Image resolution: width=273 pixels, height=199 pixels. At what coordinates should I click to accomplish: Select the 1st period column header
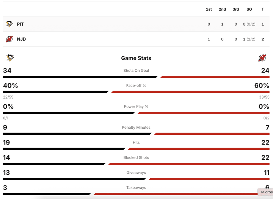(209, 9)
